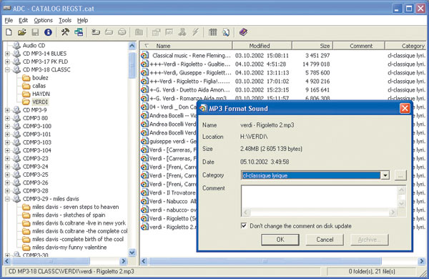
Task: Click the greyed user figure toolbar icon
Action: point(182,32)
